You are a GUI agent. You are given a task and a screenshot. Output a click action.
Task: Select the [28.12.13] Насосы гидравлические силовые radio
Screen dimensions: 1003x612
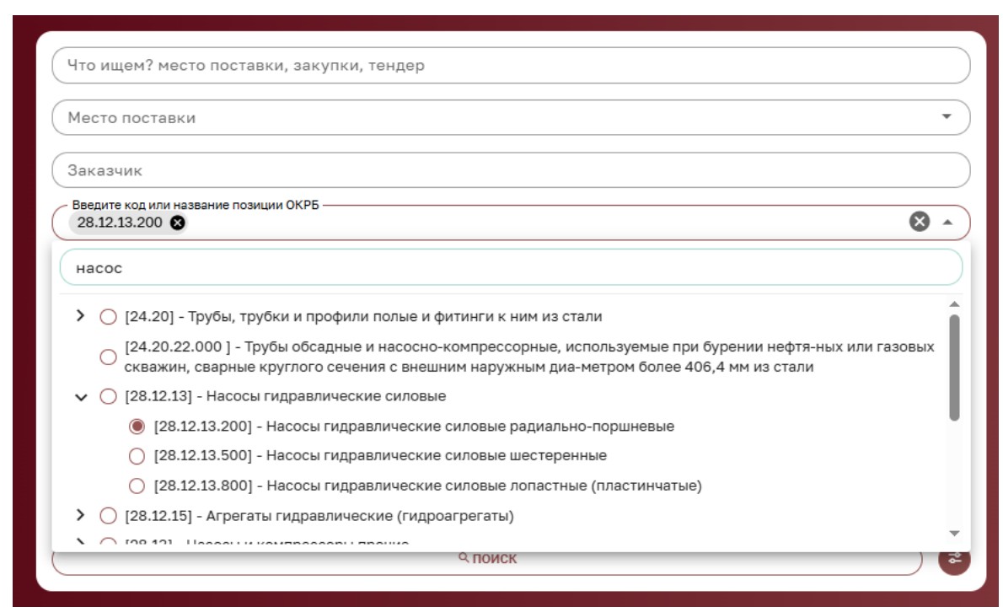[x=108, y=396]
